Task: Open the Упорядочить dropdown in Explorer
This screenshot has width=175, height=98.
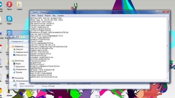Action: point(17,42)
